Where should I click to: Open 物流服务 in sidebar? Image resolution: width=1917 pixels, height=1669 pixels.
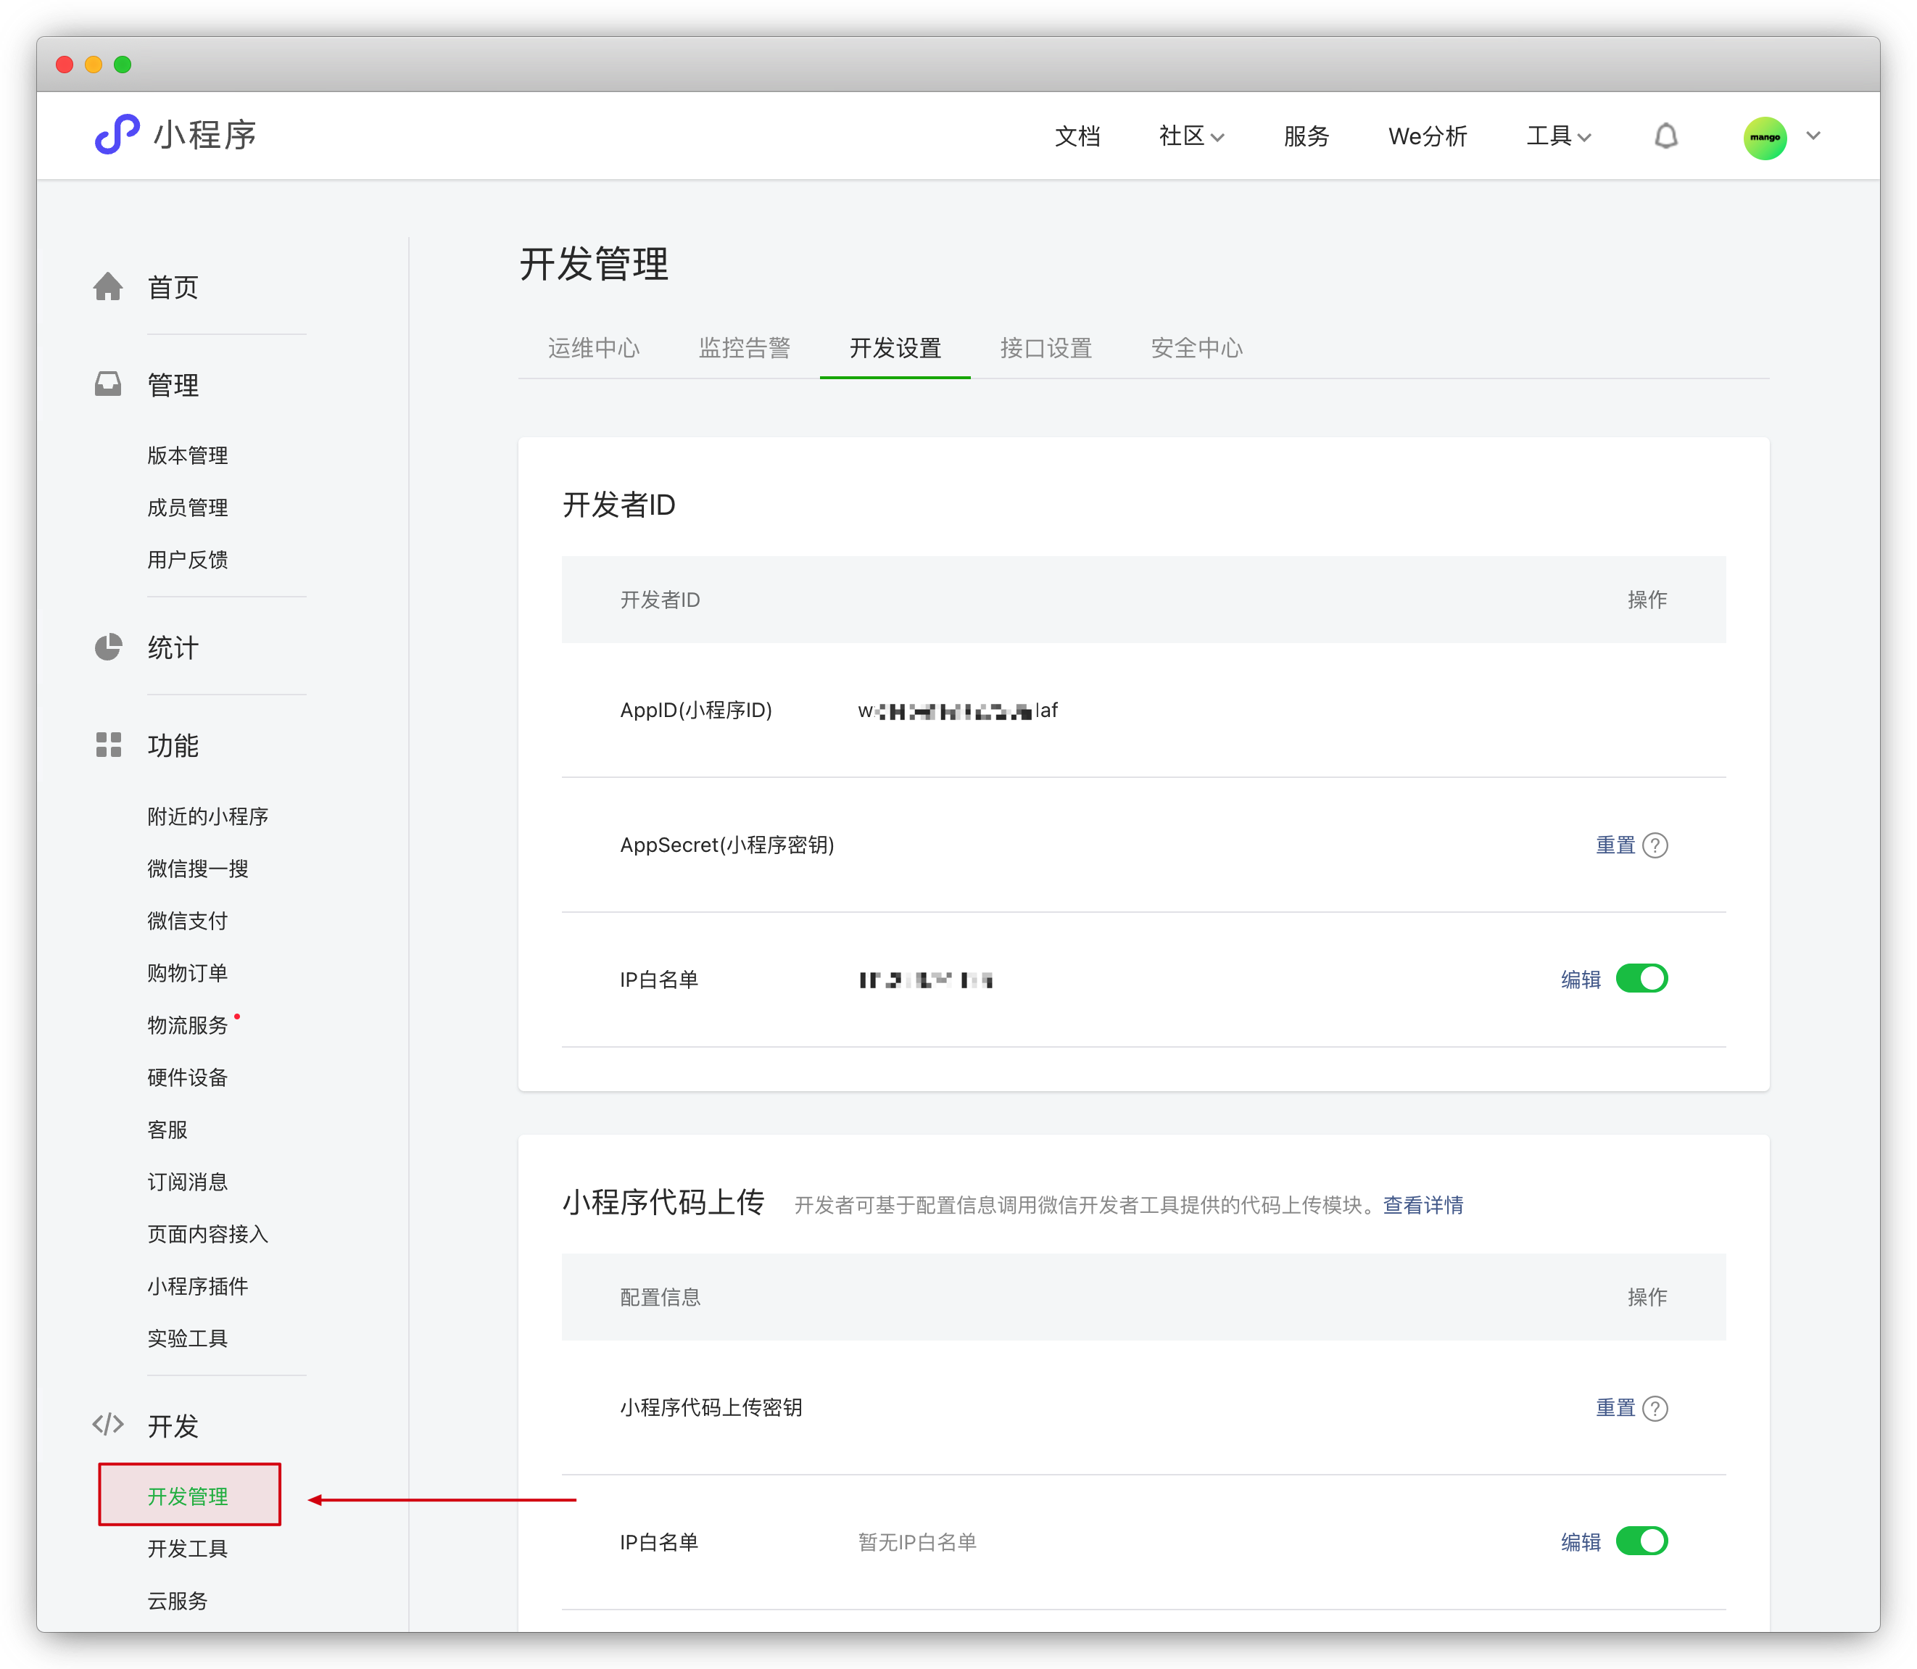pyautogui.click(x=187, y=1025)
